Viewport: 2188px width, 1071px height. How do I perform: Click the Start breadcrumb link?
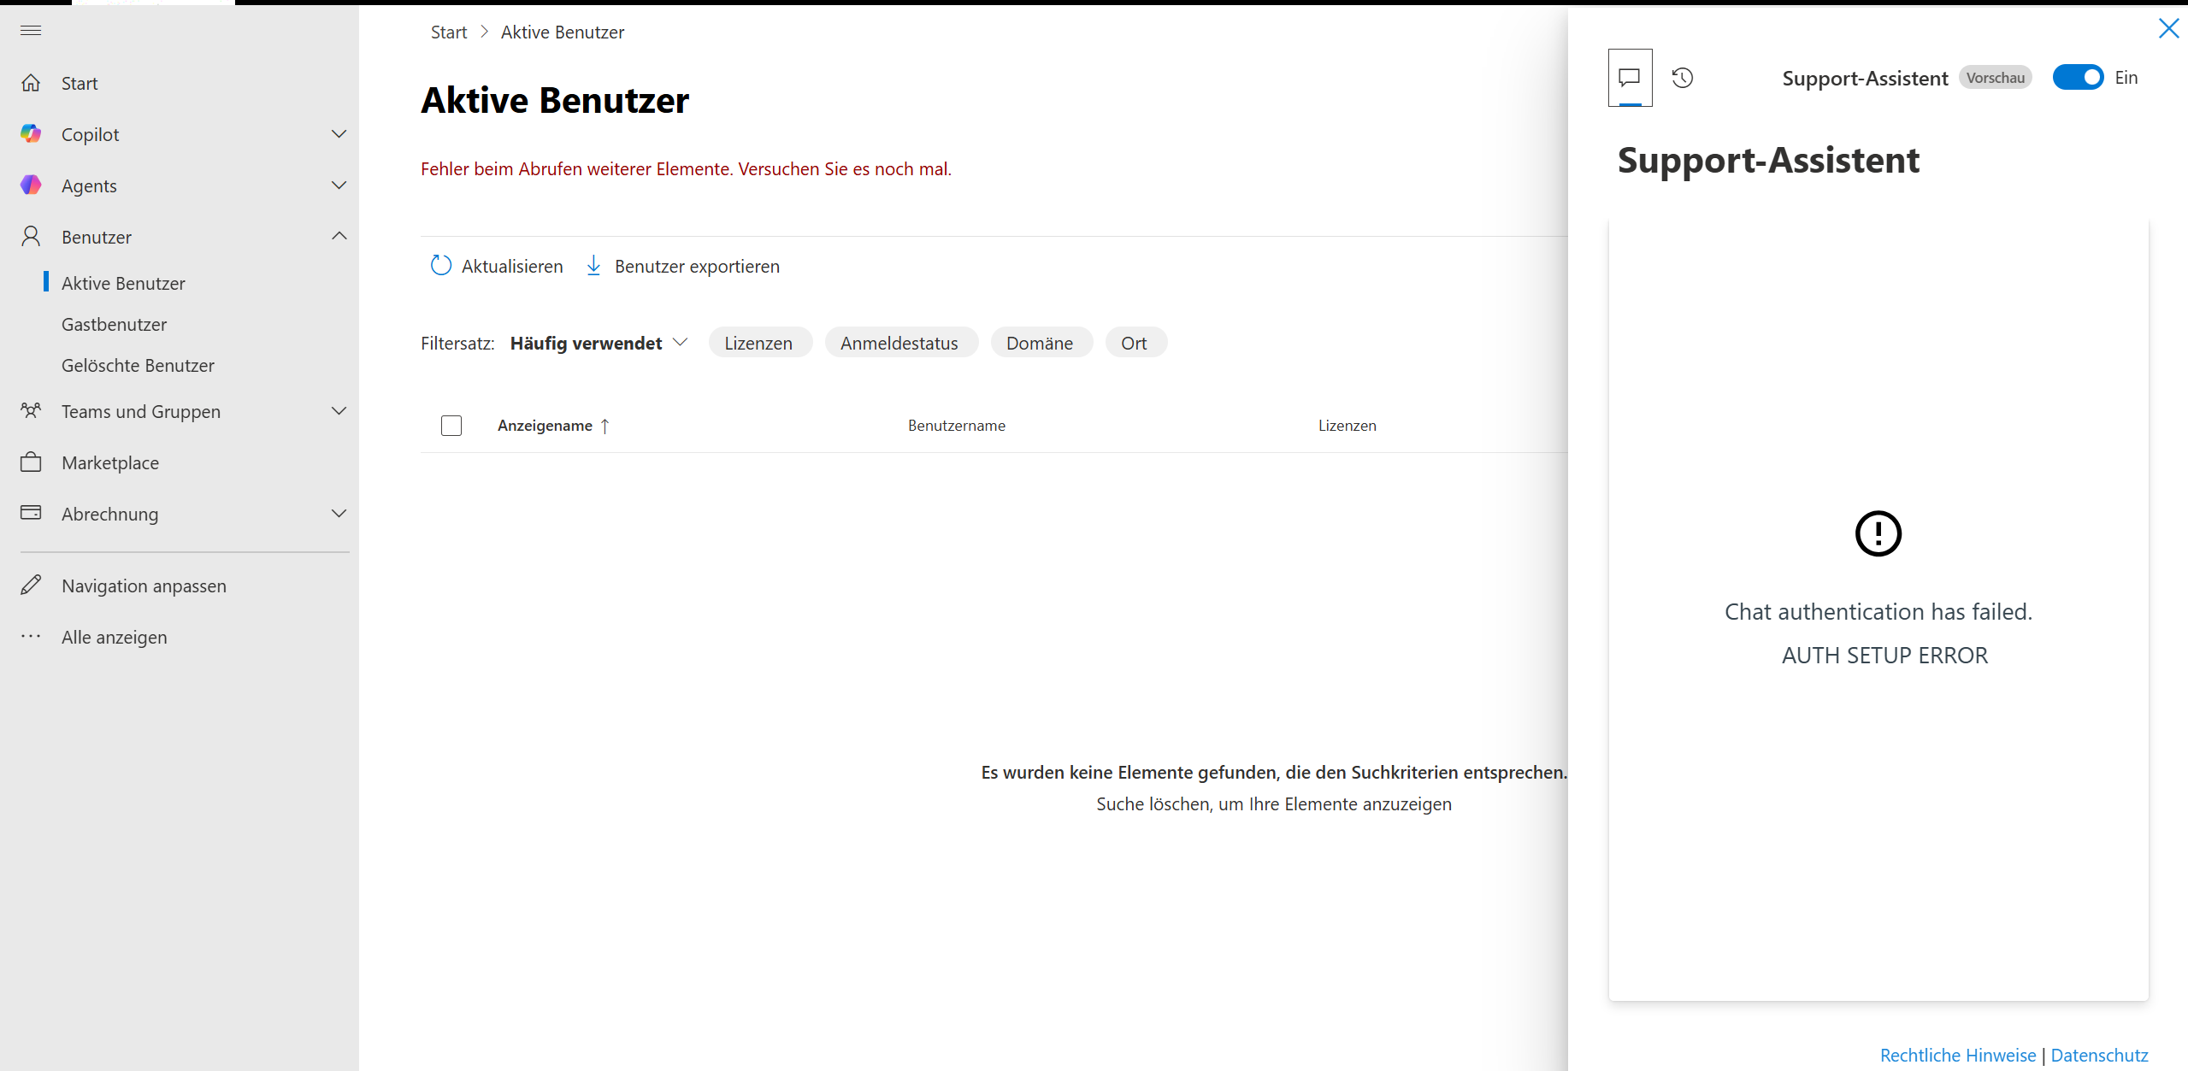click(449, 32)
